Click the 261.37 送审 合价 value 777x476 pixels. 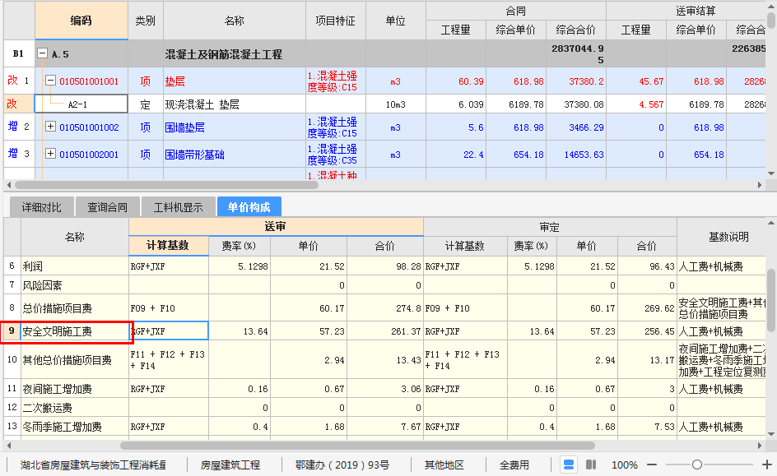point(385,331)
